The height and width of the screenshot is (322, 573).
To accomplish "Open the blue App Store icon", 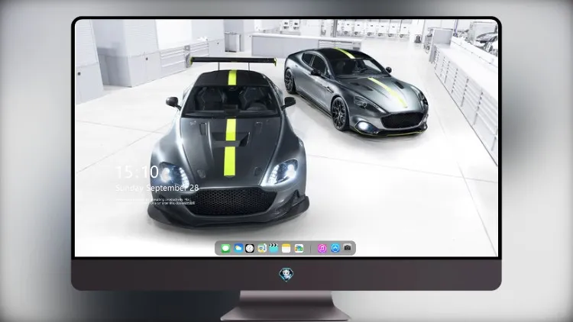I will pyautogui.click(x=335, y=248).
